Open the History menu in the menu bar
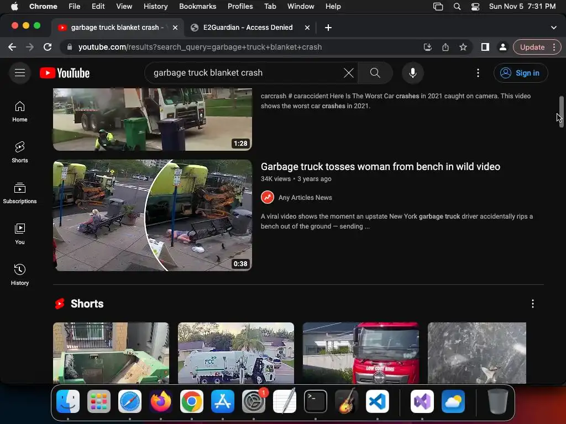The height and width of the screenshot is (424, 566). [155, 7]
